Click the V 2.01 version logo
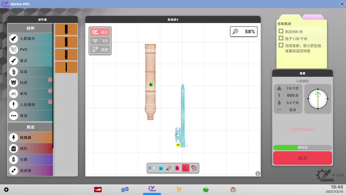 pyautogui.click(x=330, y=175)
